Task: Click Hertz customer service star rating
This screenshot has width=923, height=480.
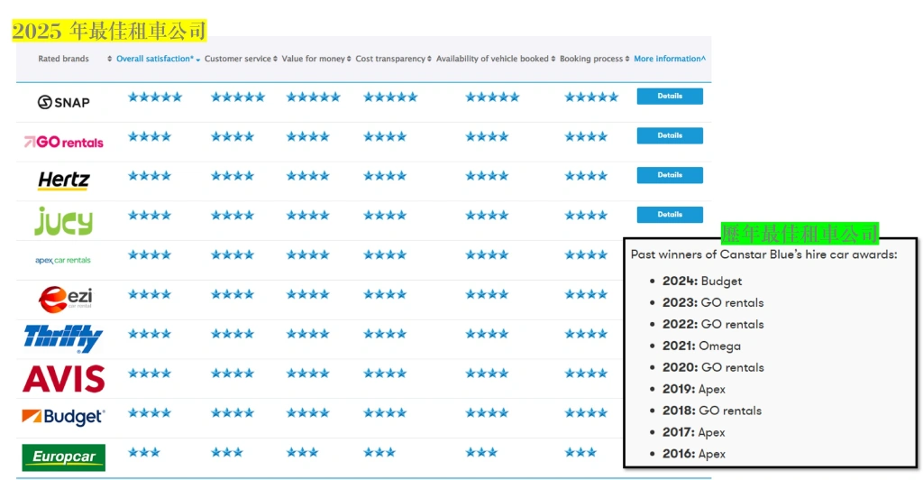Action: tap(233, 176)
